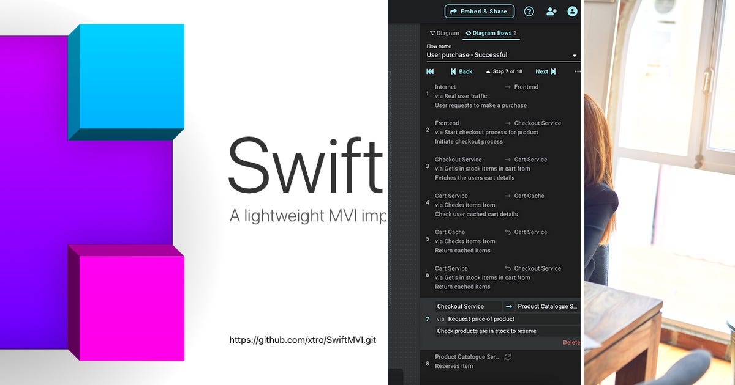
Task: Open the help question mark icon
Action: [x=529, y=11]
